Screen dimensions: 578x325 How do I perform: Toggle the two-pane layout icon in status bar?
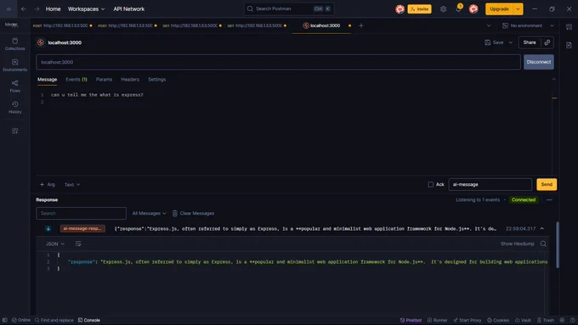[x=562, y=320]
